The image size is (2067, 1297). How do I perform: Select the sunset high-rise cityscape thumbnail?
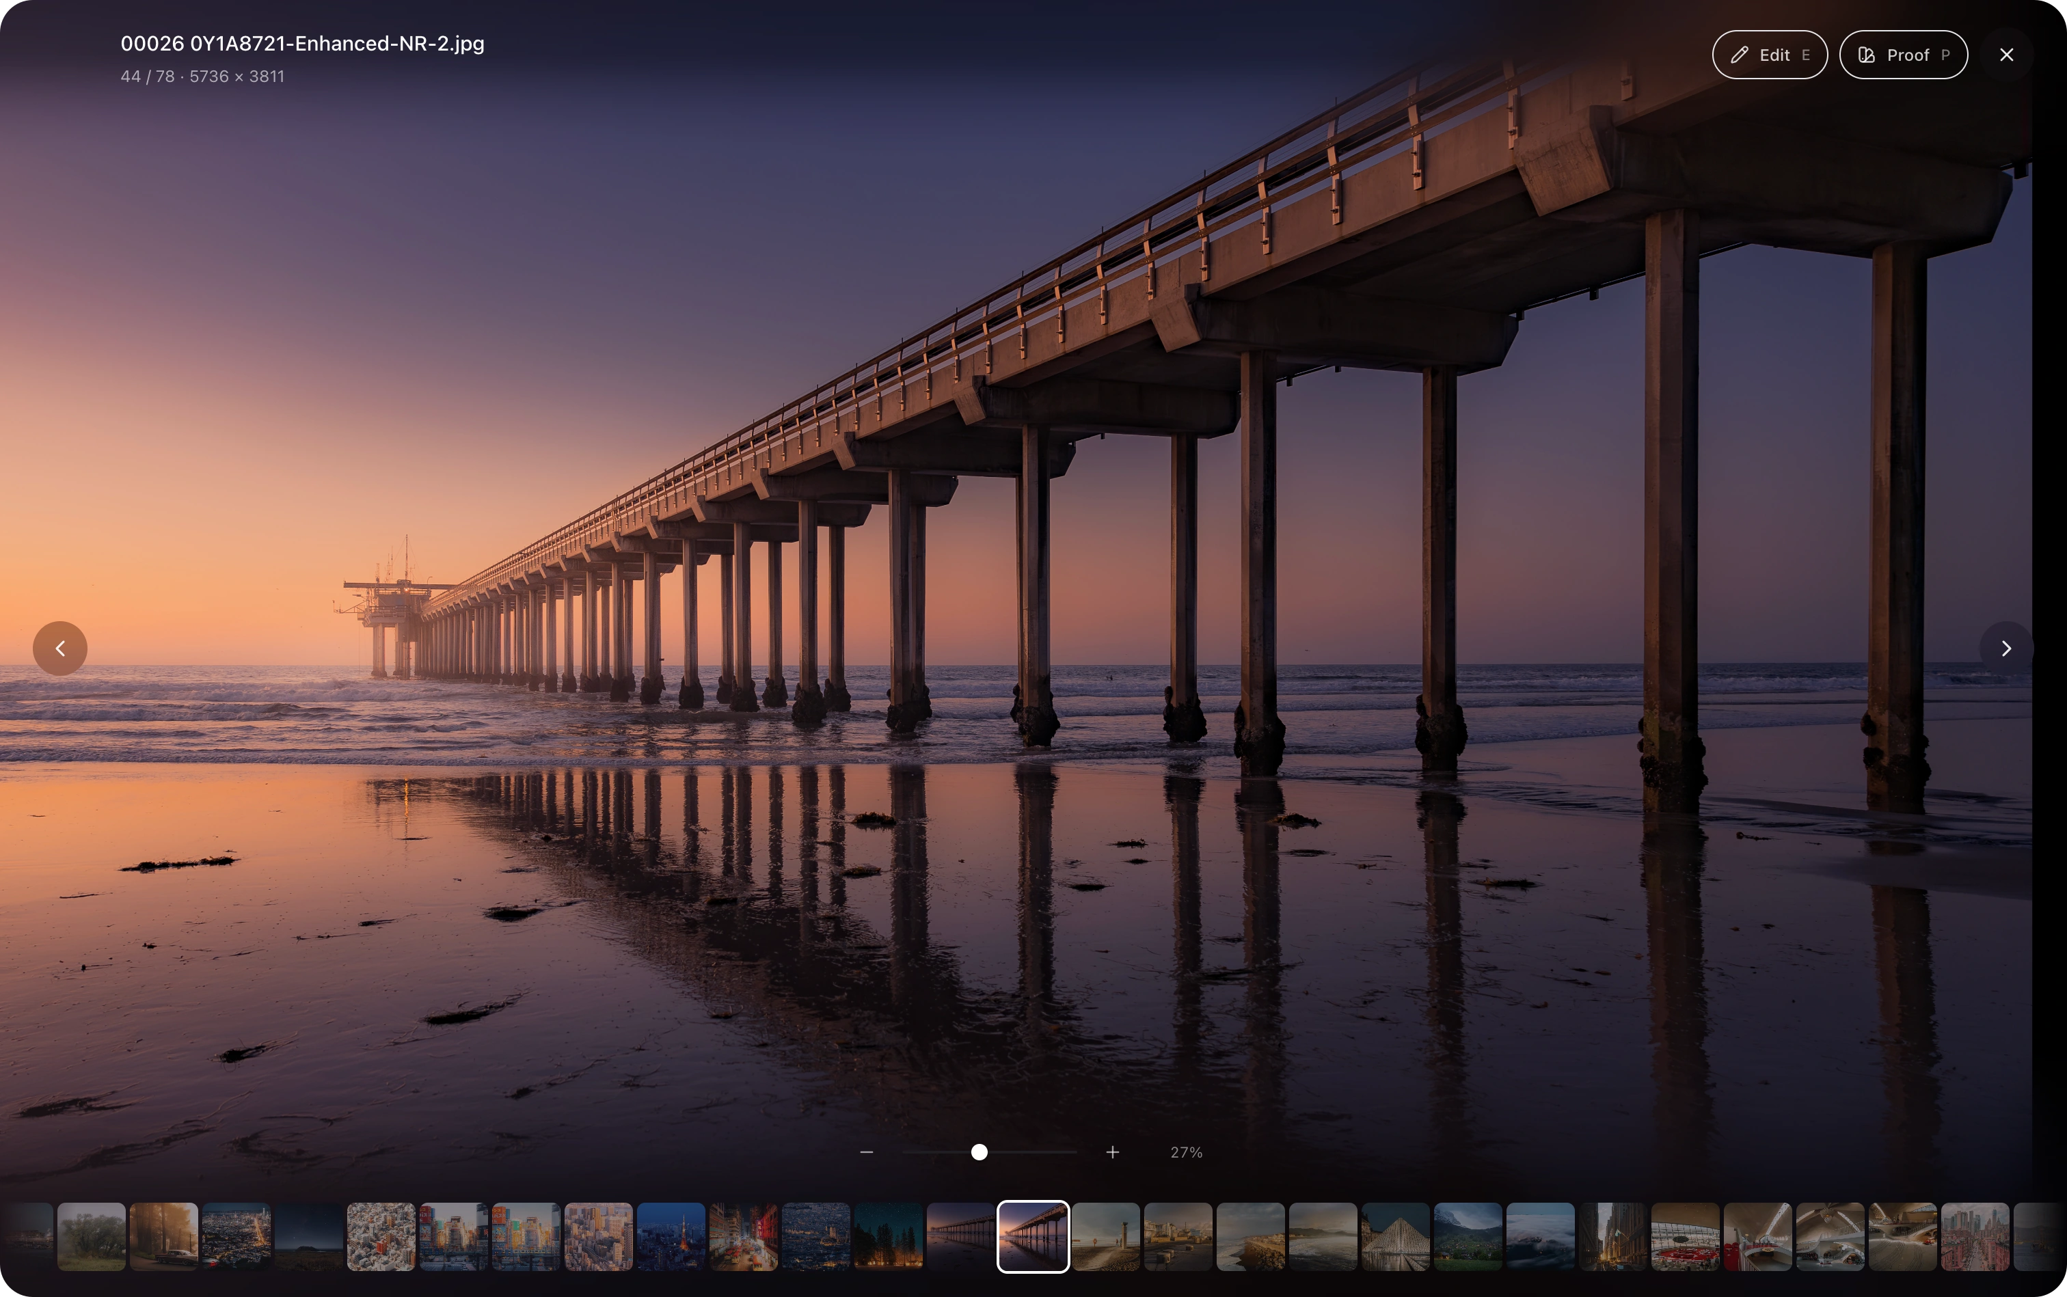599,1236
